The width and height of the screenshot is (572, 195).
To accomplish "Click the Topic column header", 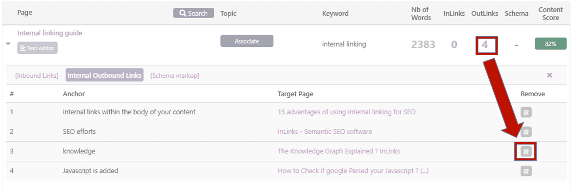I will (x=228, y=14).
